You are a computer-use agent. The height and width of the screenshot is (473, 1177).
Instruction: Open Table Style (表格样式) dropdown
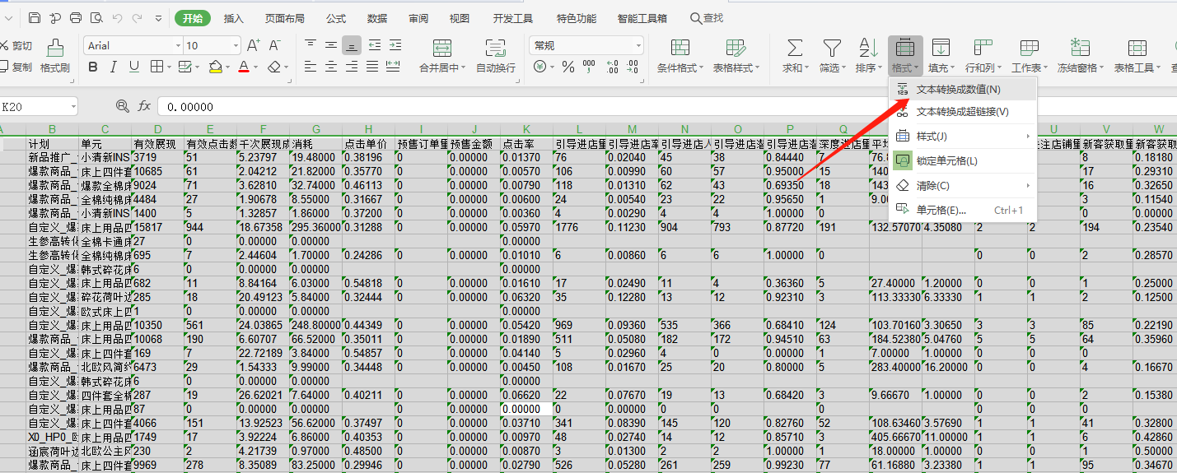tap(736, 57)
